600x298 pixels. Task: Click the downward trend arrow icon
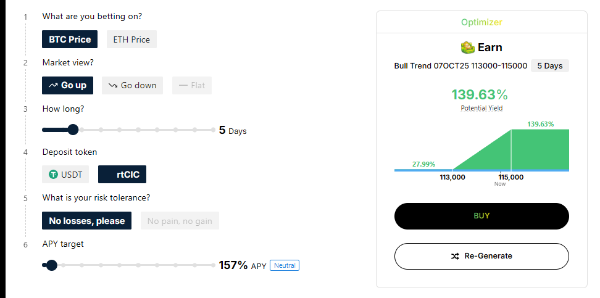[112, 85]
